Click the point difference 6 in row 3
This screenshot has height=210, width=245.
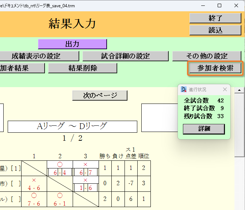131,199
